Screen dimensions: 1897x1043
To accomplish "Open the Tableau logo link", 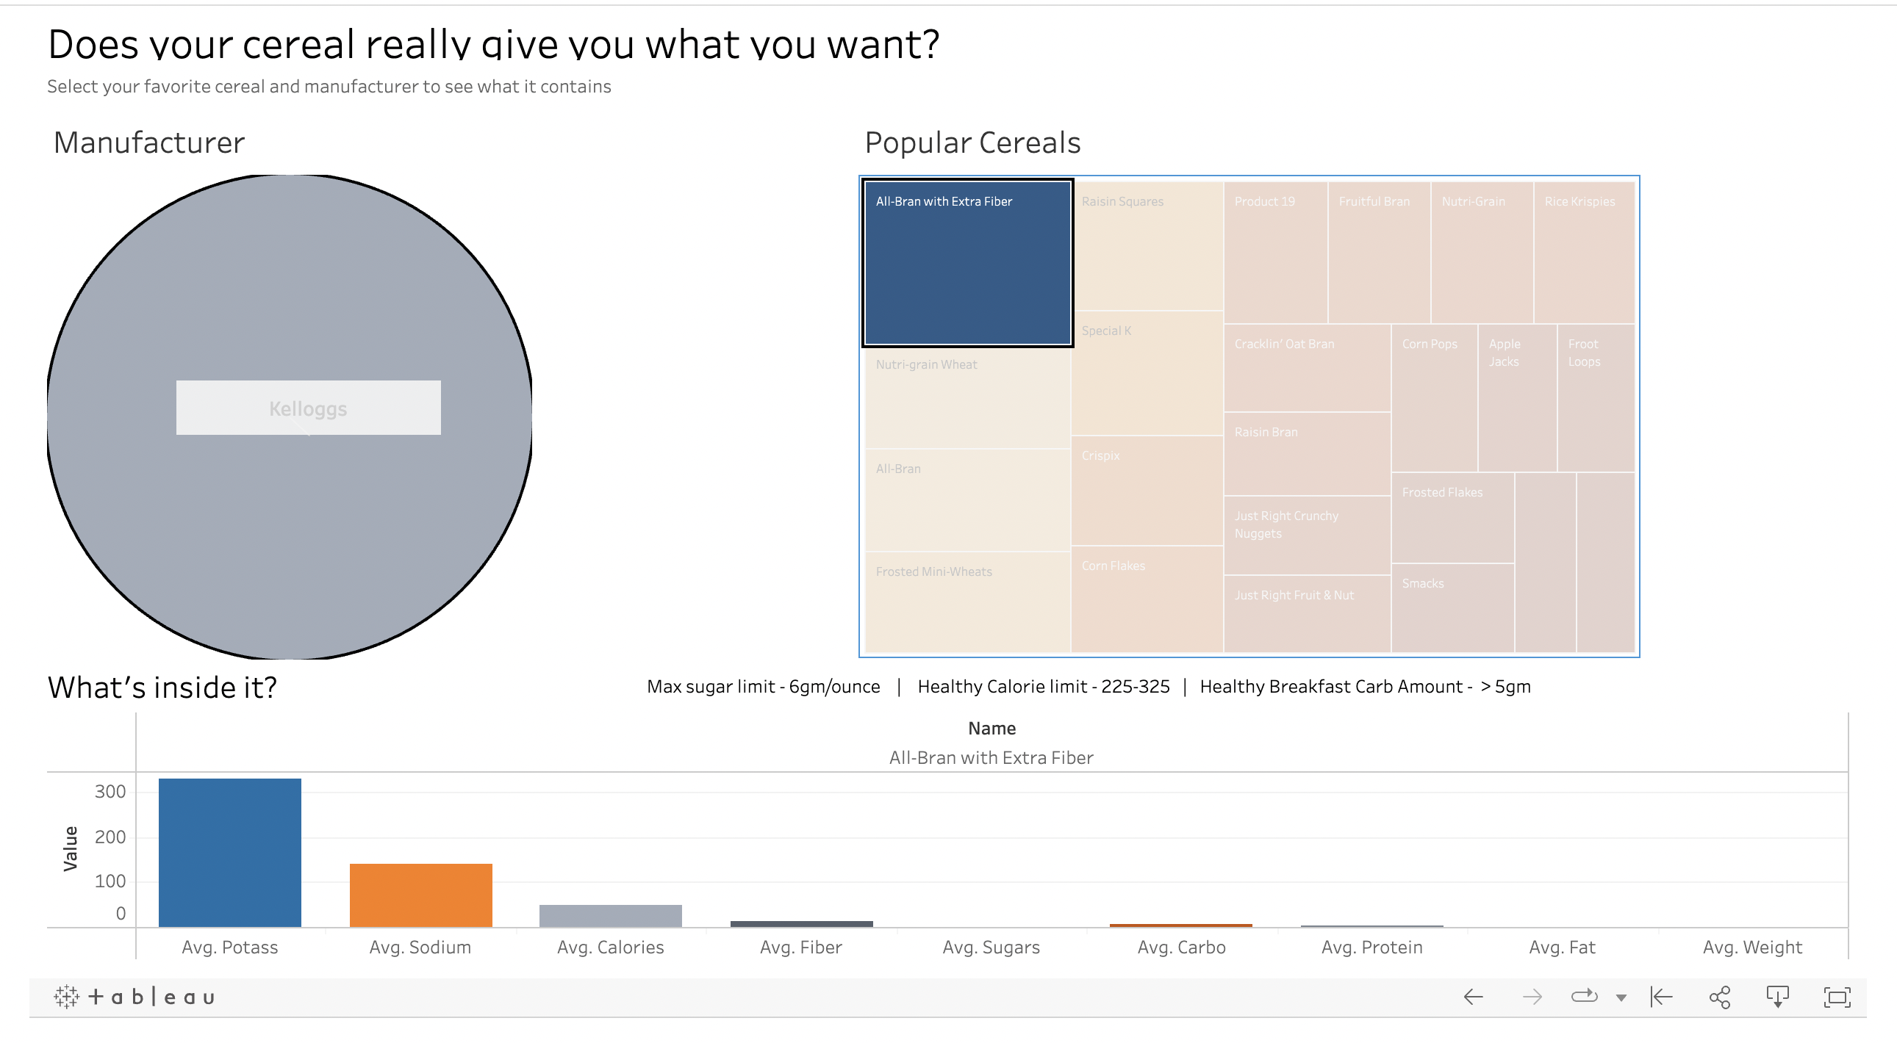I will (135, 997).
